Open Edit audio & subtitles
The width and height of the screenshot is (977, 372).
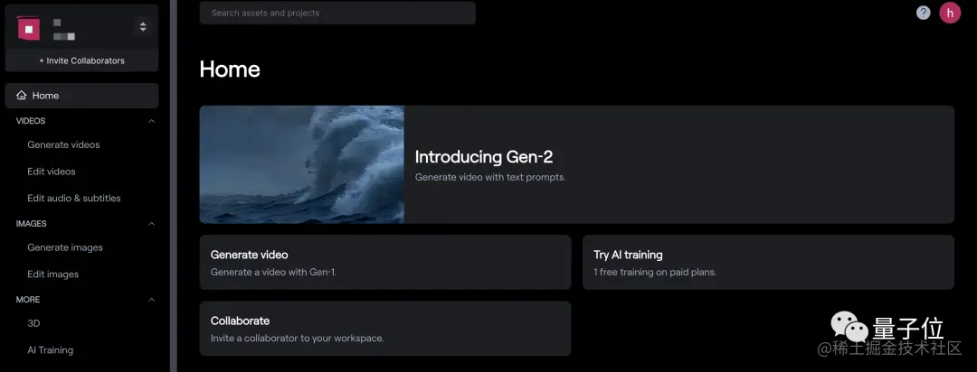tap(74, 198)
